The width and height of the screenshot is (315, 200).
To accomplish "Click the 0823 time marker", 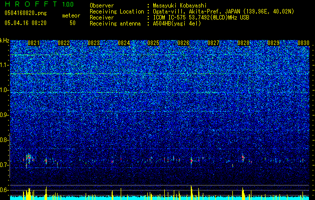I will pos(94,43).
